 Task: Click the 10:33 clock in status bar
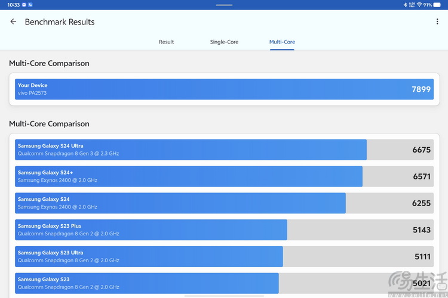coord(13,5)
